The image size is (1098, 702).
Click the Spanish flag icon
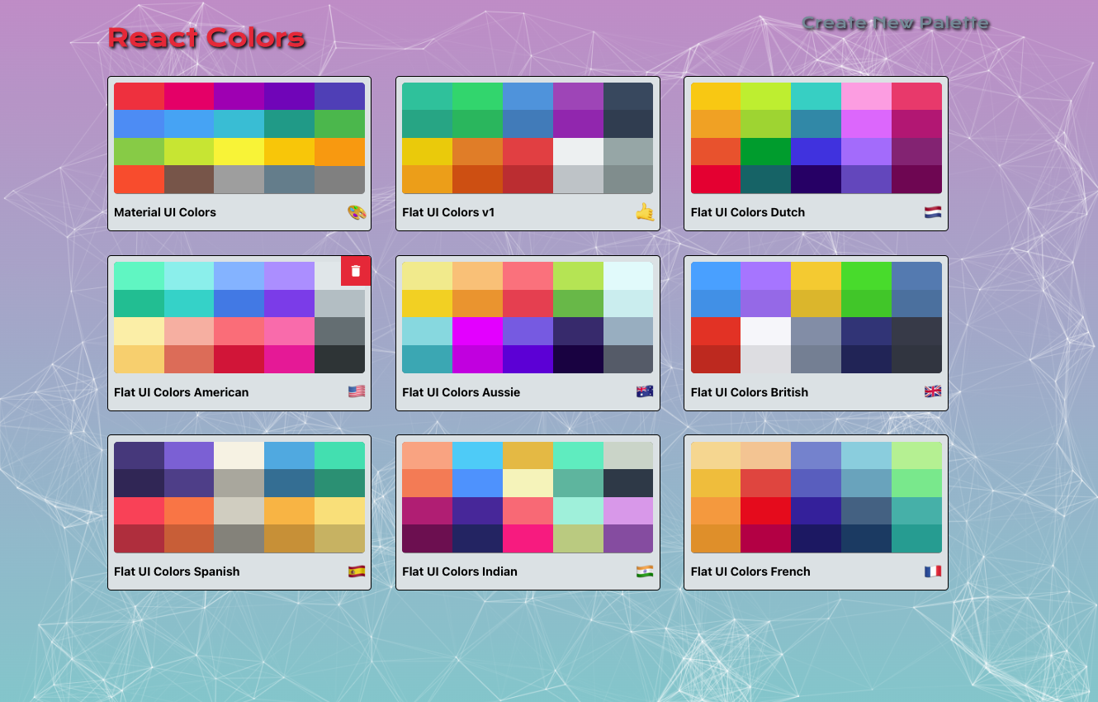356,570
